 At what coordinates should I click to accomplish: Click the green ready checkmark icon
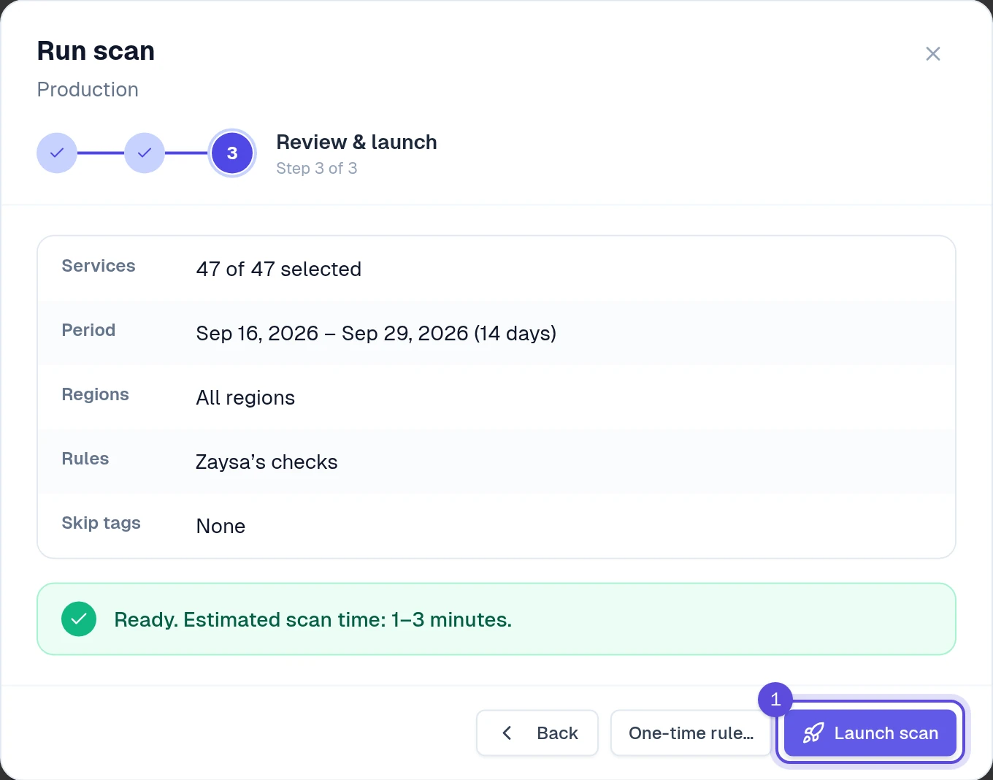(79, 619)
